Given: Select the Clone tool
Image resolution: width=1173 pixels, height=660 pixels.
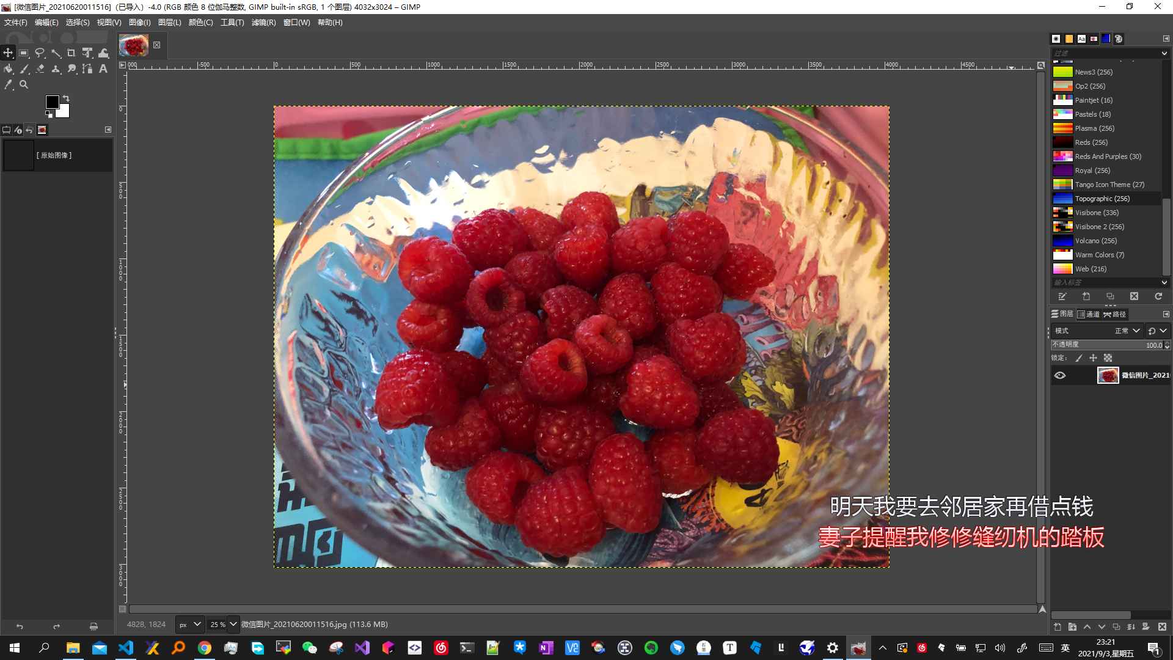Looking at the screenshot, I should (56, 68).
